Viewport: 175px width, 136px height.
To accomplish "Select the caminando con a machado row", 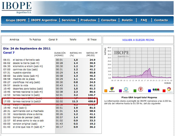I will tap(49, 111).
